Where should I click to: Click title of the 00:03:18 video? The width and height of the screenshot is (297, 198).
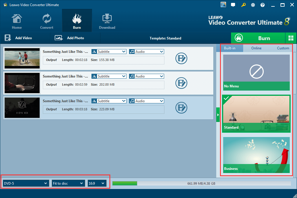[x=65, y=101]
